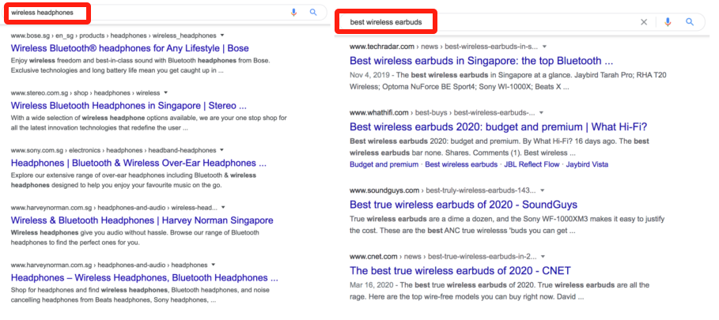
Task: Click the microphone icon in the wireless headphones search
Action: coord(294,13)
